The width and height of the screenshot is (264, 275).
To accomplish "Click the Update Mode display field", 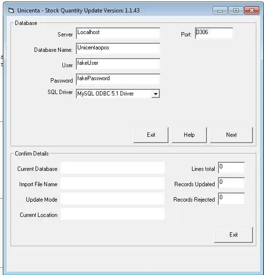I will [112, 199].
